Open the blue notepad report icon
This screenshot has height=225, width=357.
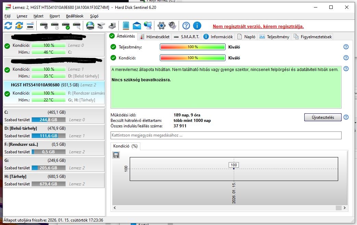coord(126,25)
